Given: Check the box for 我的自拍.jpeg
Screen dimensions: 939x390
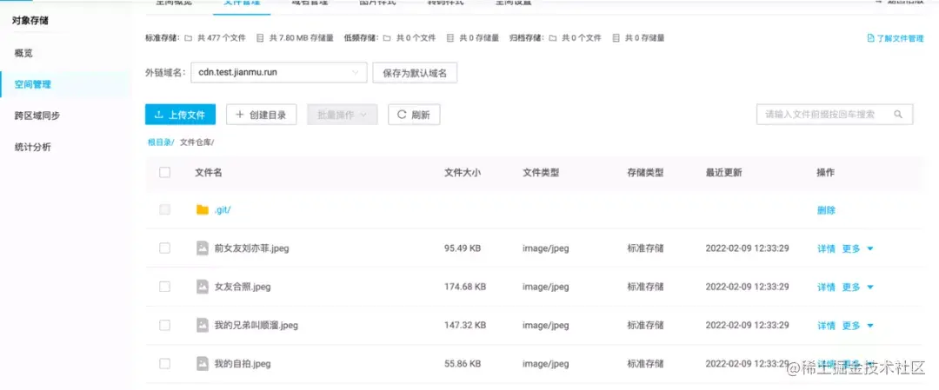Looking at the screenshot, I should (x=164, y=363).
